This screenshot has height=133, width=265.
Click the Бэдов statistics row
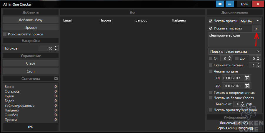click(31, 101)
